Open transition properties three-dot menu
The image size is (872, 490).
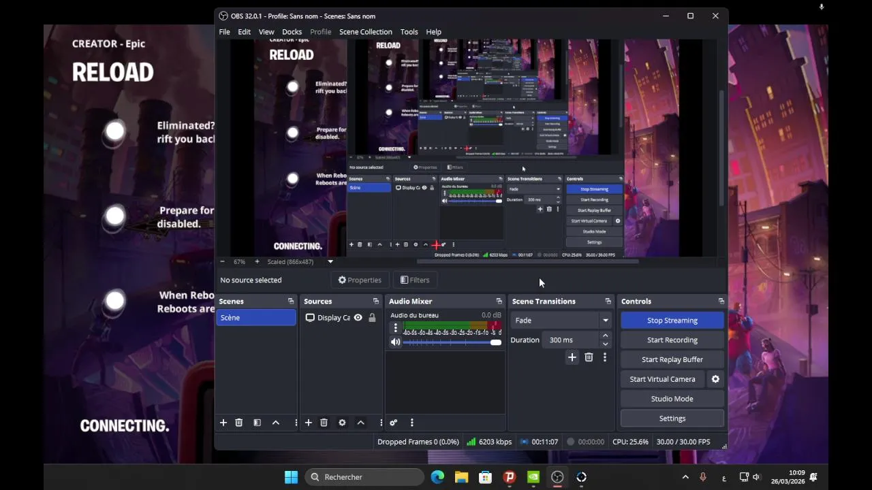[604, 357]
